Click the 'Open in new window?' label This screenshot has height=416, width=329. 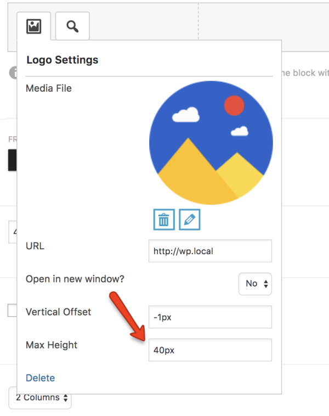point(75,279)
